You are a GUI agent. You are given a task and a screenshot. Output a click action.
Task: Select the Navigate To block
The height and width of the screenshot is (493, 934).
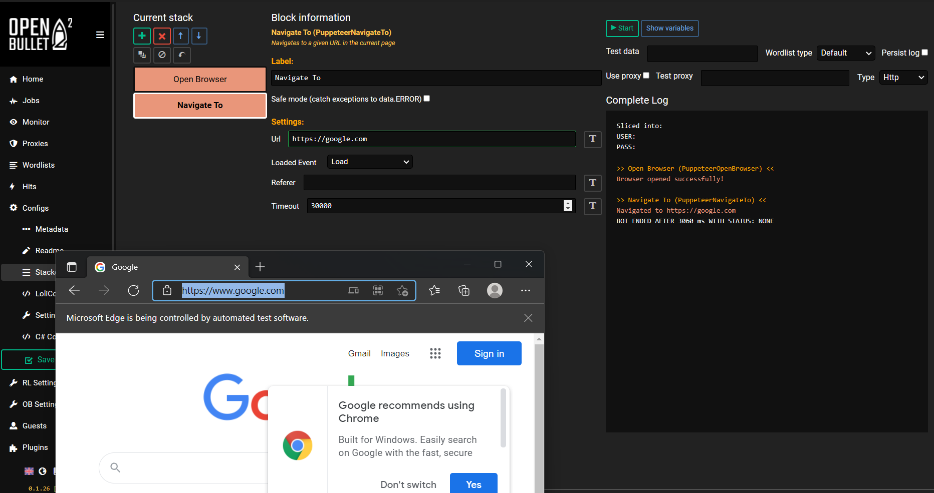click(200, 105)
